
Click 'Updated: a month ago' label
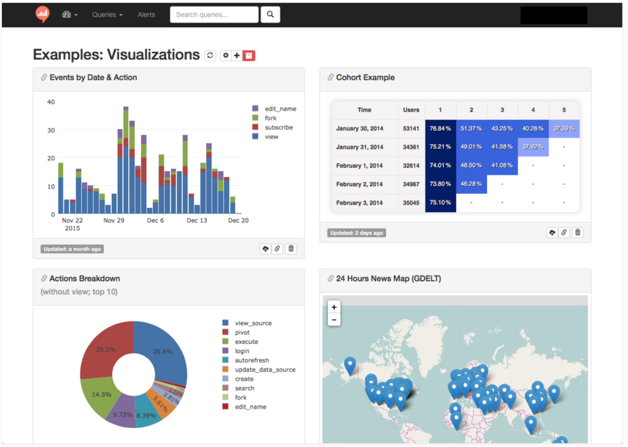72,249
